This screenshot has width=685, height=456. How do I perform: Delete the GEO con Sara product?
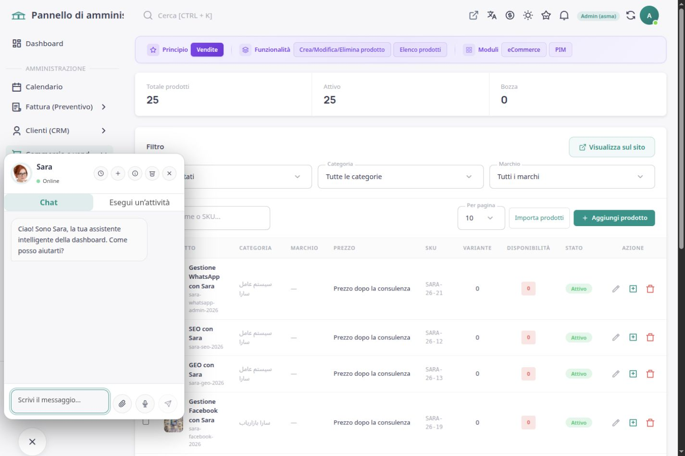[650, 374]
